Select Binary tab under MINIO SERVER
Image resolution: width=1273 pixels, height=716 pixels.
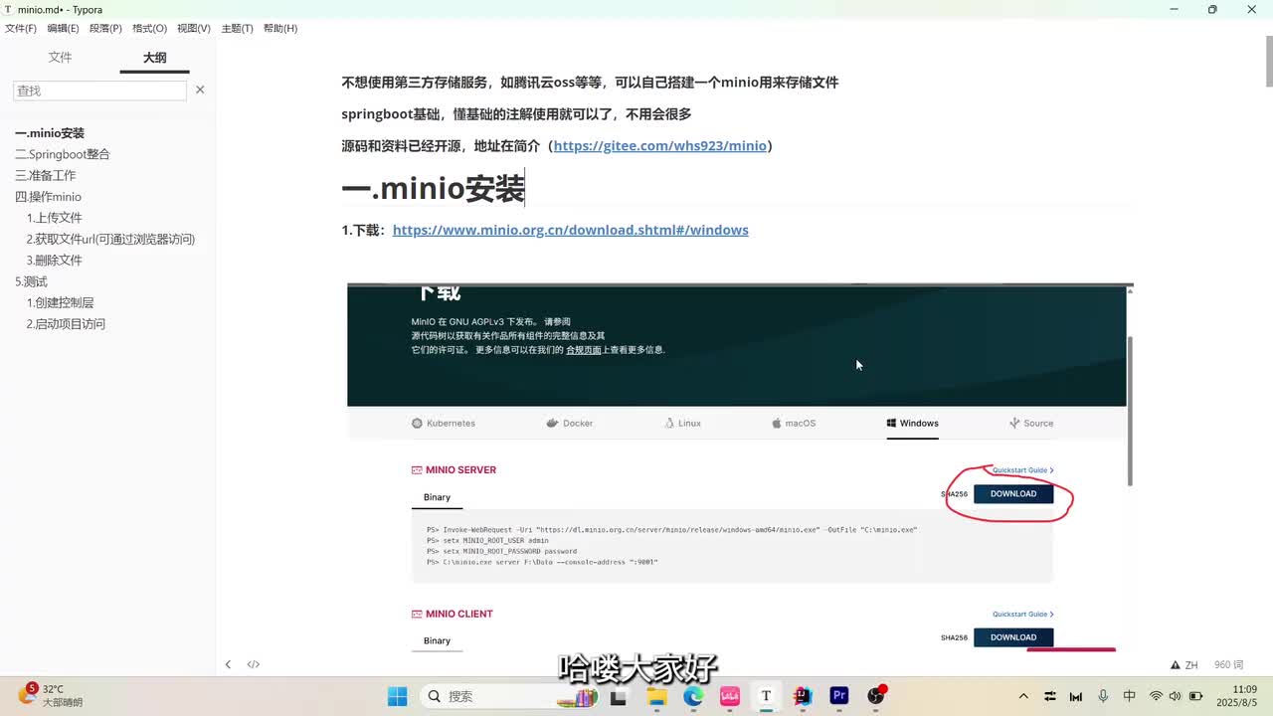[437, 497]
